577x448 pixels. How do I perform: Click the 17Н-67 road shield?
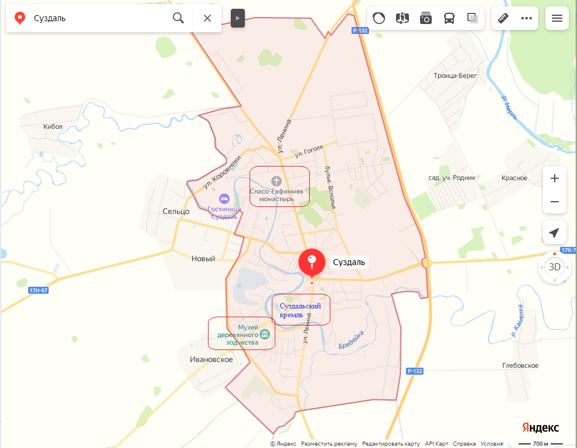click(x=38, y=290)
